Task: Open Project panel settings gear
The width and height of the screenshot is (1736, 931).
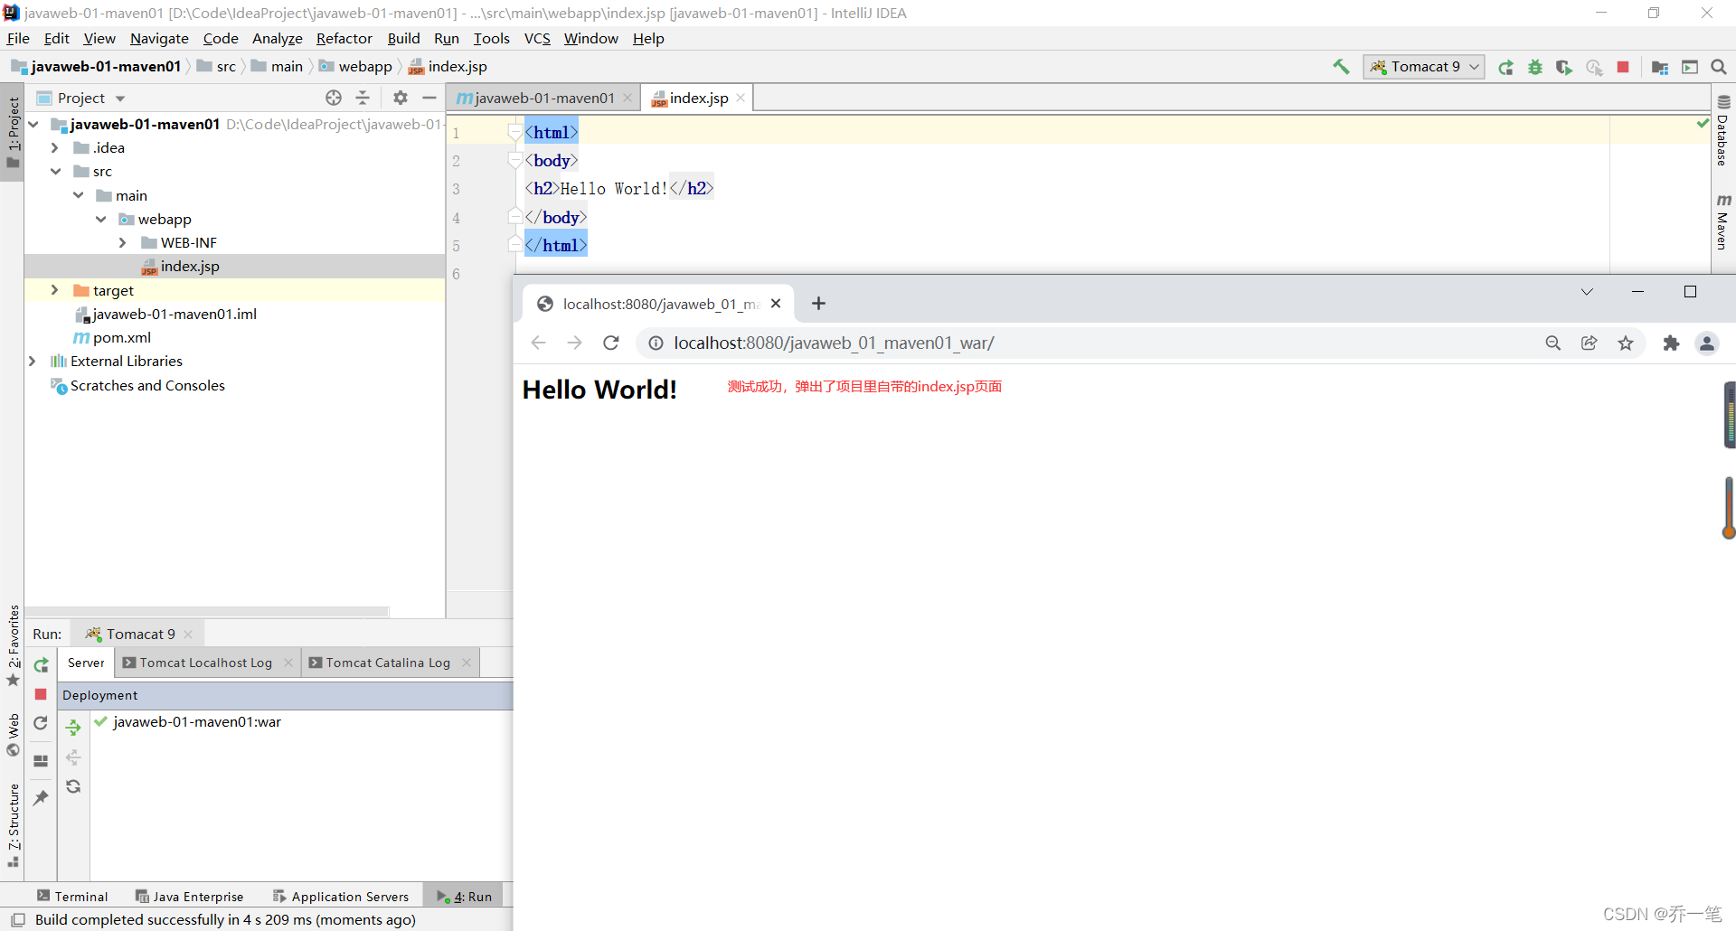Action: tap(401, 98)
